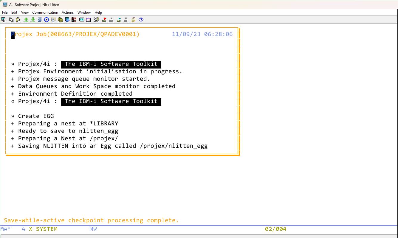Image resolution: width=398 pixels, height=238 pixels.
Task: Open the Help menu
Action: [x=98, y=13]
